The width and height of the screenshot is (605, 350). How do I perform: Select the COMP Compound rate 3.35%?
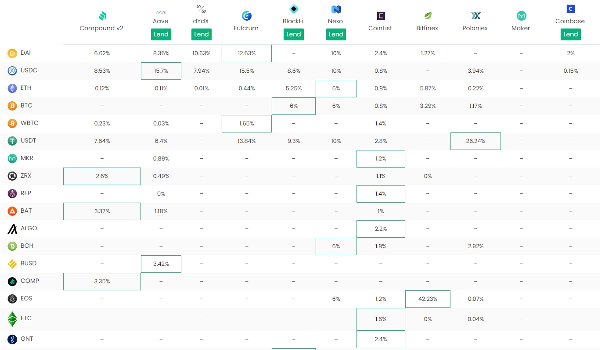point(102,282)
